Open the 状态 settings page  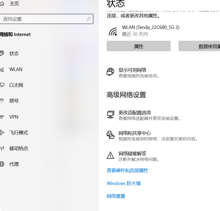click(14, 54)
